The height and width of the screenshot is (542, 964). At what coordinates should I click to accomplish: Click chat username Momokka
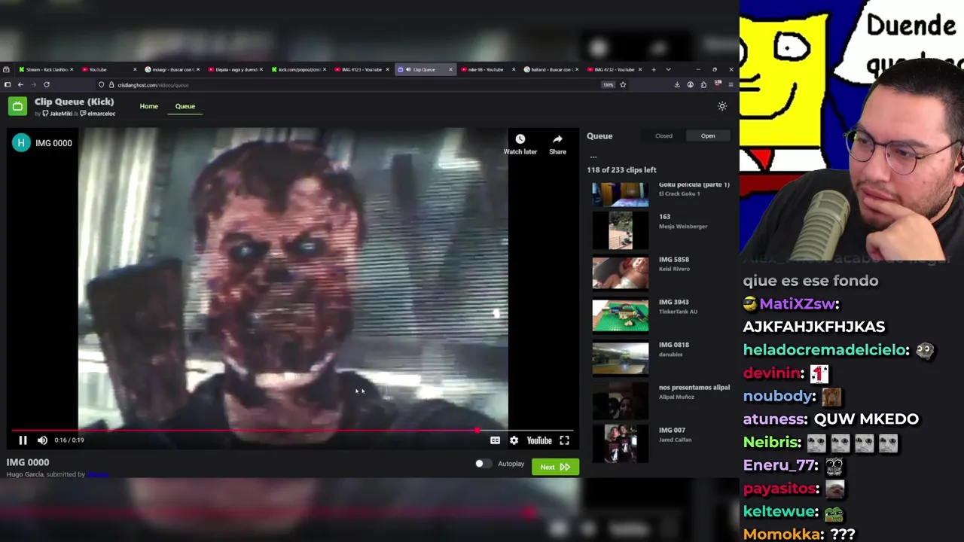point(781,534)
